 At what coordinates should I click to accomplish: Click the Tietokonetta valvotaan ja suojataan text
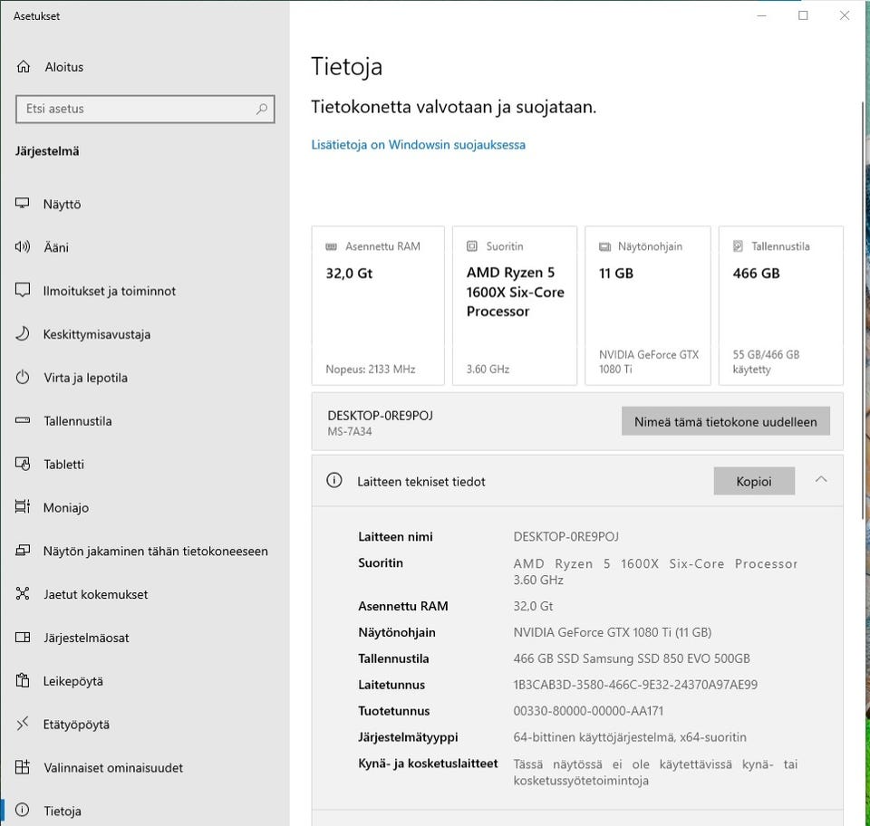coord(453,107)
